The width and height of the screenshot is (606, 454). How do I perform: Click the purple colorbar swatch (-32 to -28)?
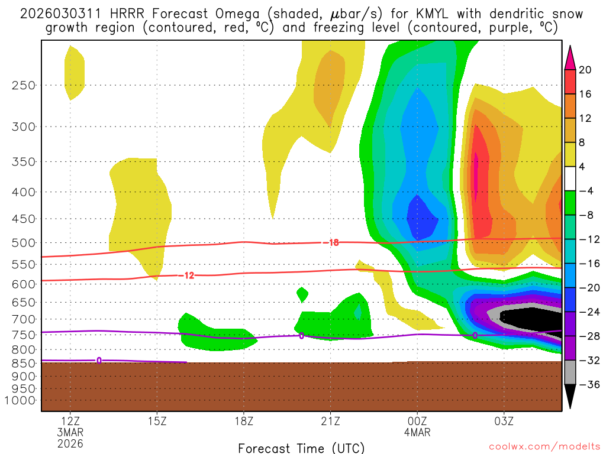(x=570, y=348)
